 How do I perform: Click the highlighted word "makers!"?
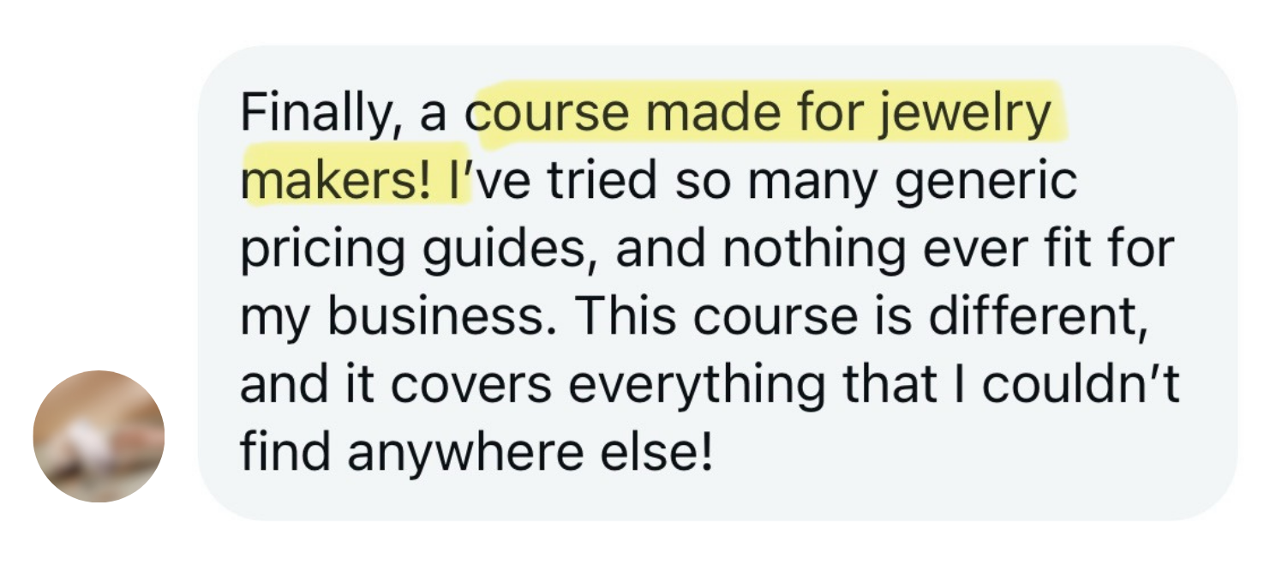[x=336, y=182]
